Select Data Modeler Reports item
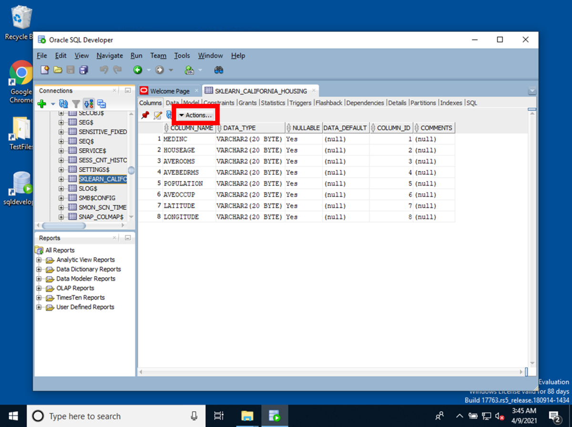Screen dimensions: 572x427 86,279
